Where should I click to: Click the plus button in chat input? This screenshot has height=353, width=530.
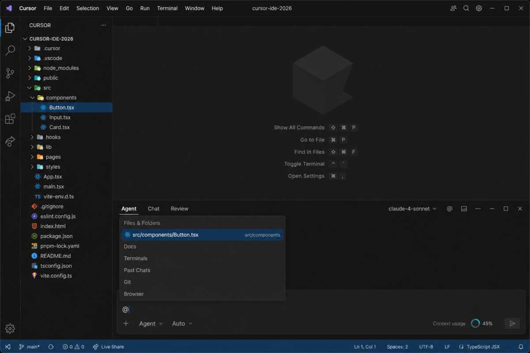tap(126, 323)
